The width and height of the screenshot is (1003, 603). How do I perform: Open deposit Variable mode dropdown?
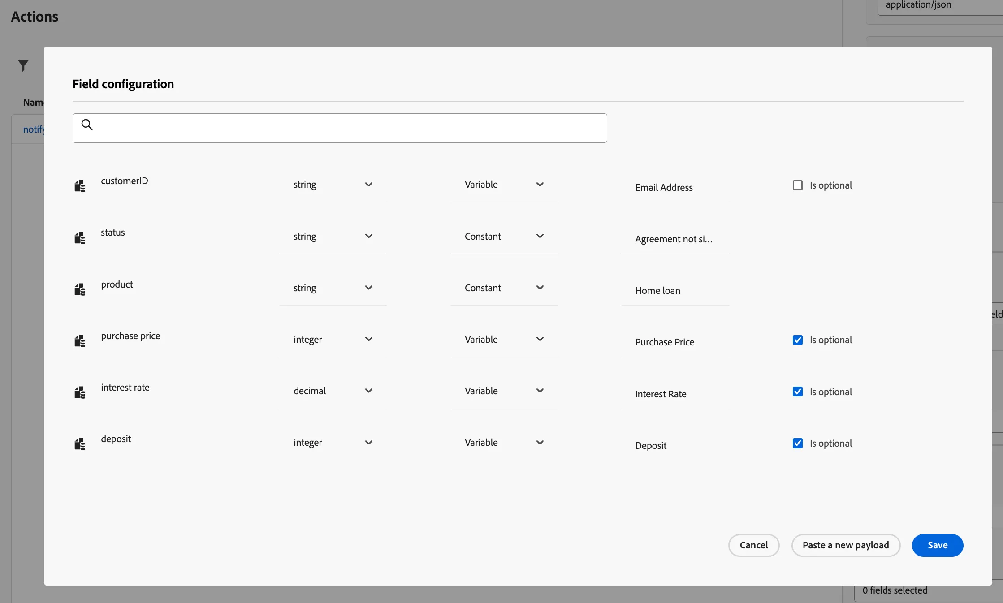[x=504, y=442]
